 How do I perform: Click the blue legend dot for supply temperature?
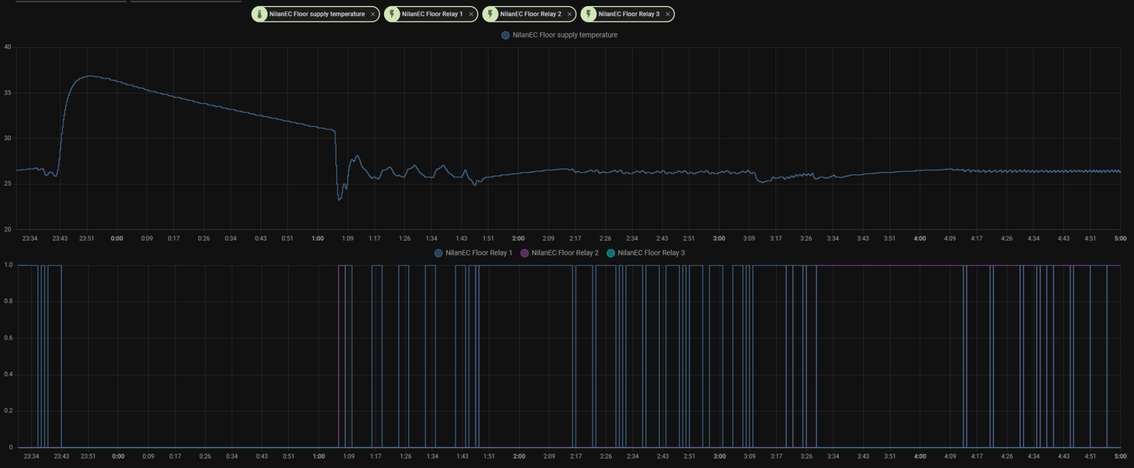coord(506,35)
